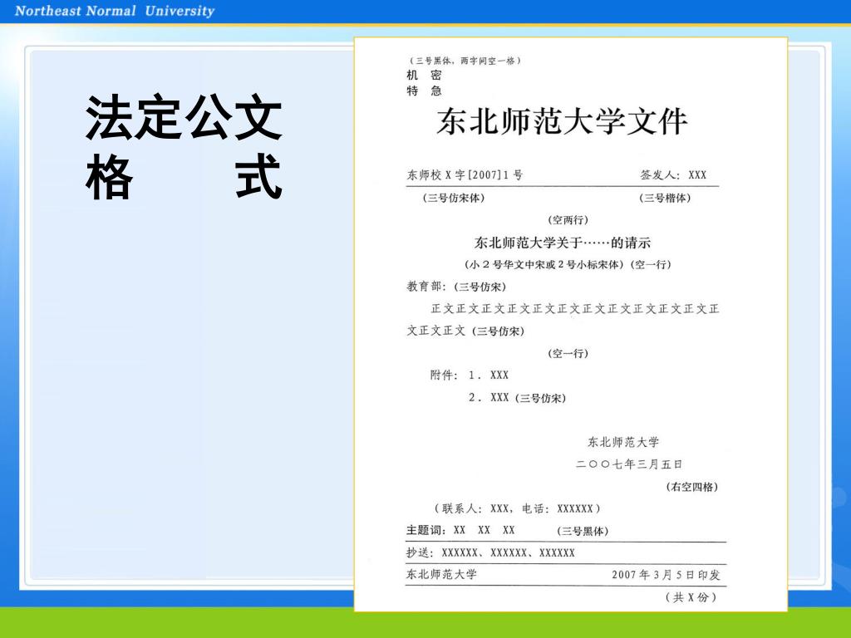Click the copies note (共X份)
Viewport: 851px width, 638px height.
tap(691, 597)
